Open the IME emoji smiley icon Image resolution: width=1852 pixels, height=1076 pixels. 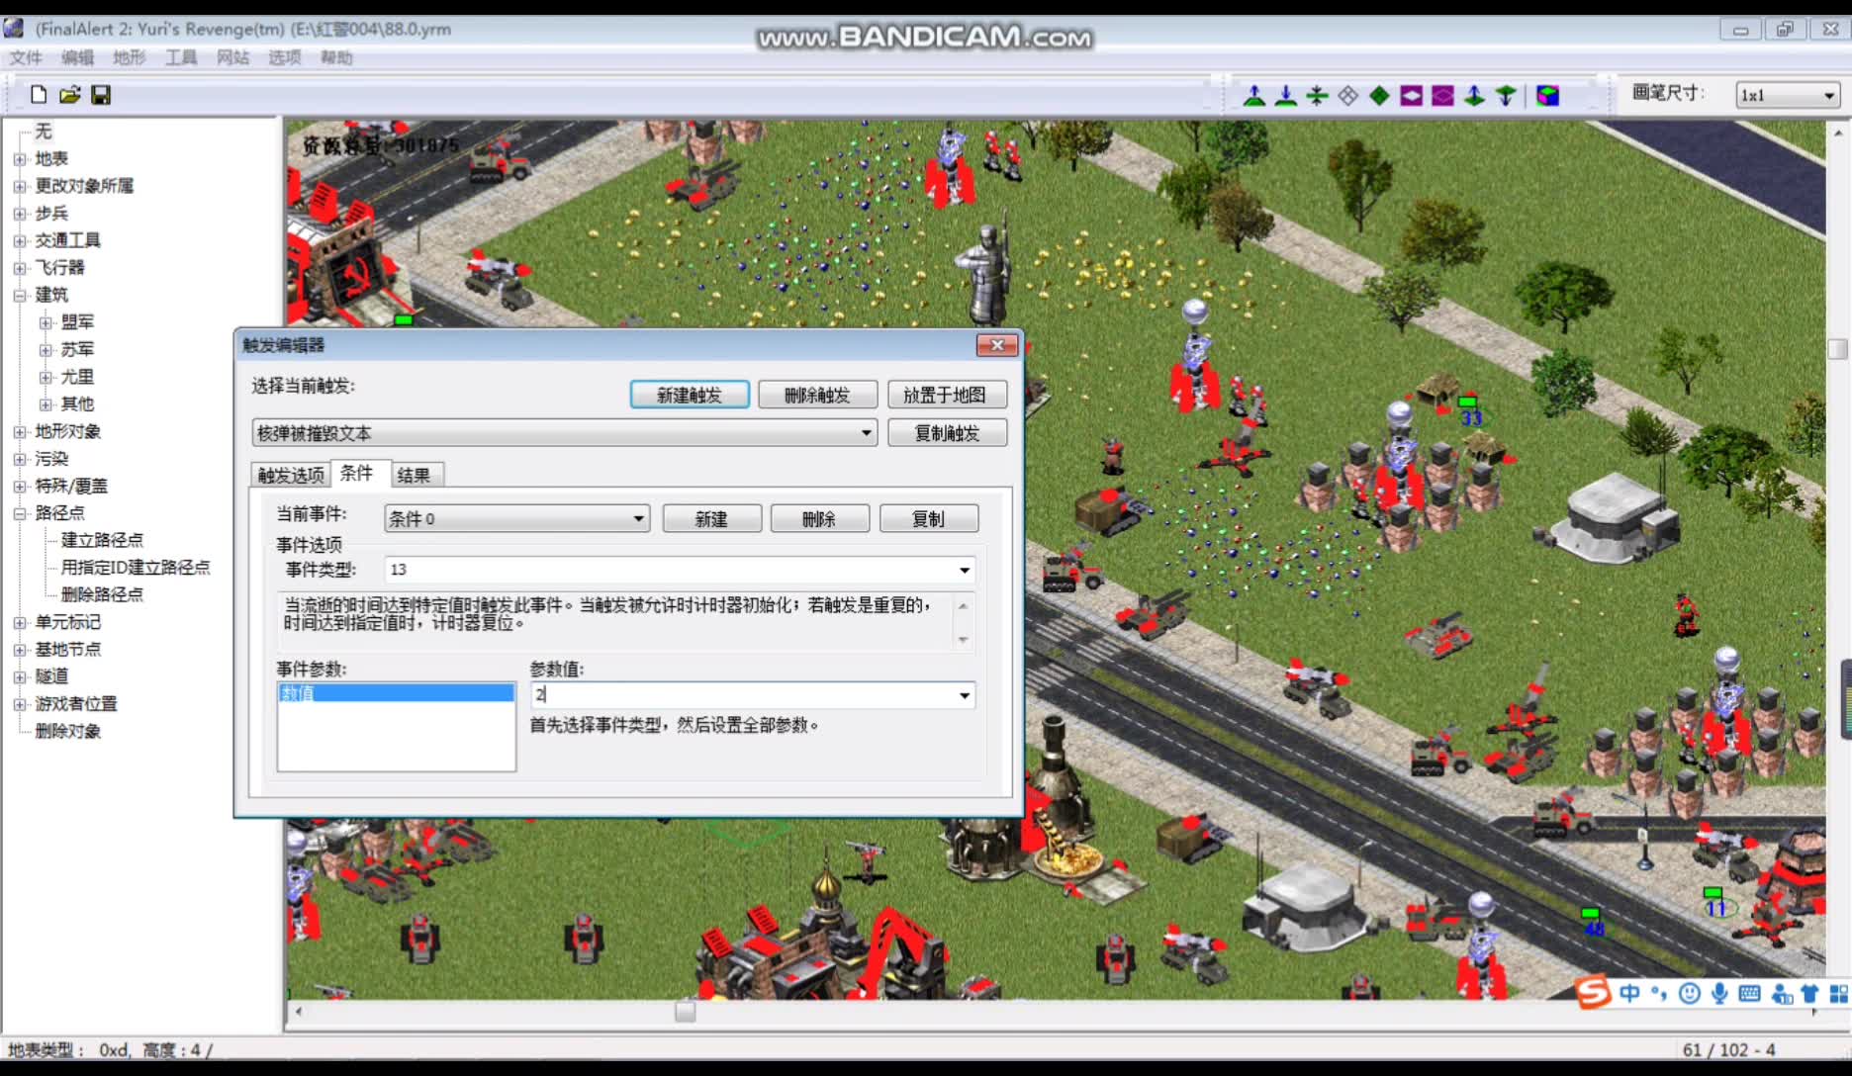(x=1690, y=994)
